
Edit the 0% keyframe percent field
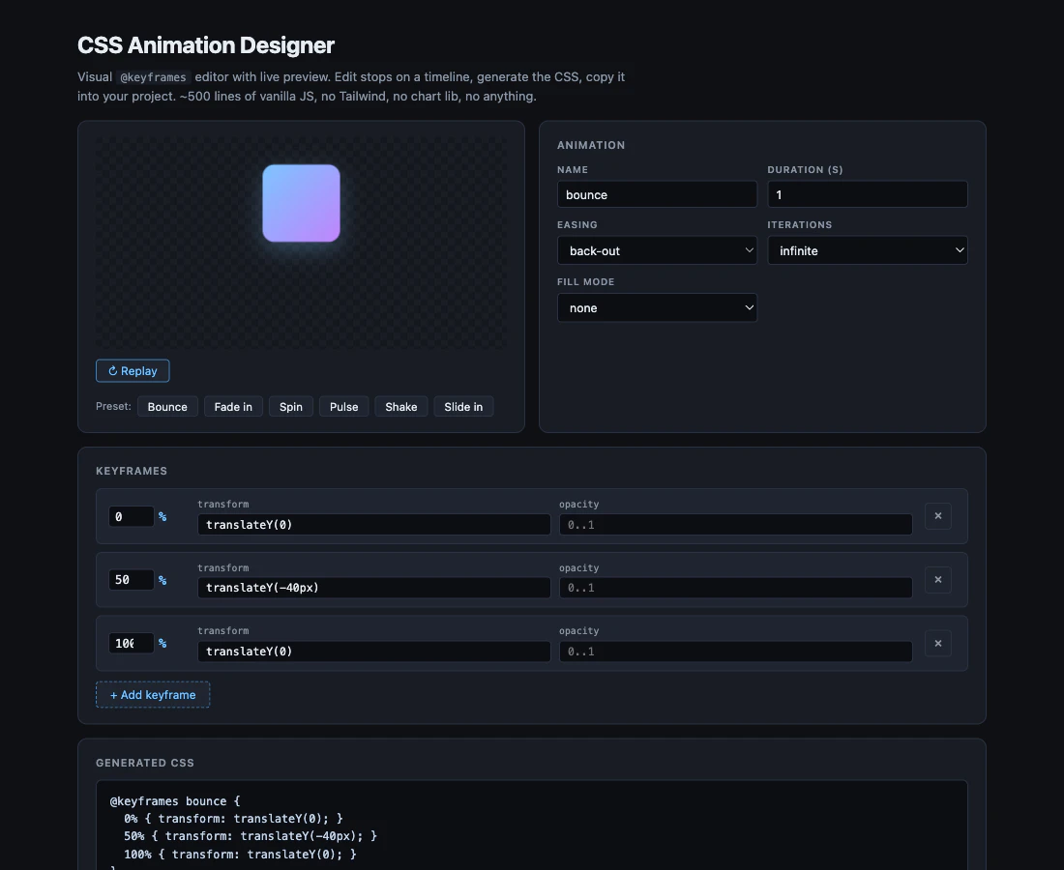(x=131, y=517)
